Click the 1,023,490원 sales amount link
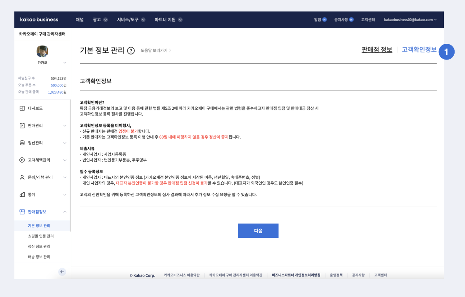This screenshot has height=297, width=465. click(x=57, y=92)
